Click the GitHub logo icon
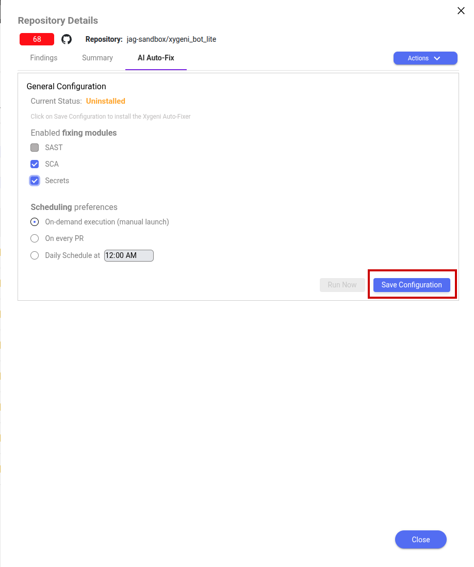 (67, 39)
